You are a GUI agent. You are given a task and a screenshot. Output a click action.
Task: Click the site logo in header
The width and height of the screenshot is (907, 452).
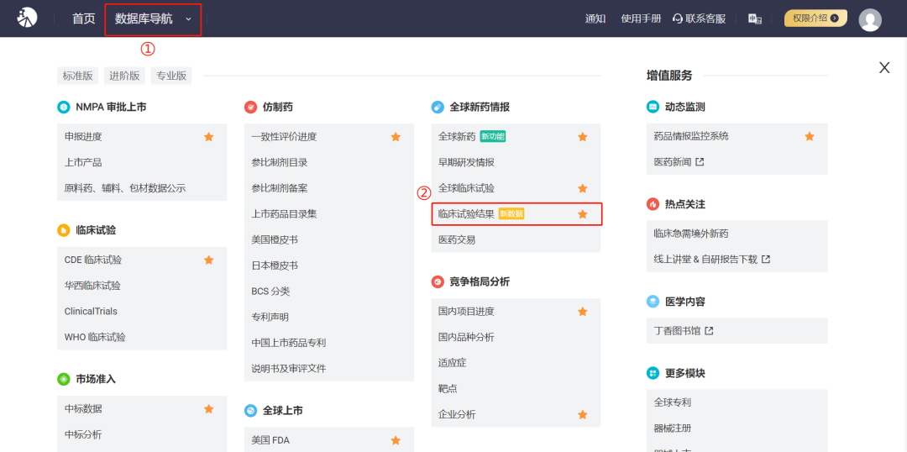coord(28,18)
